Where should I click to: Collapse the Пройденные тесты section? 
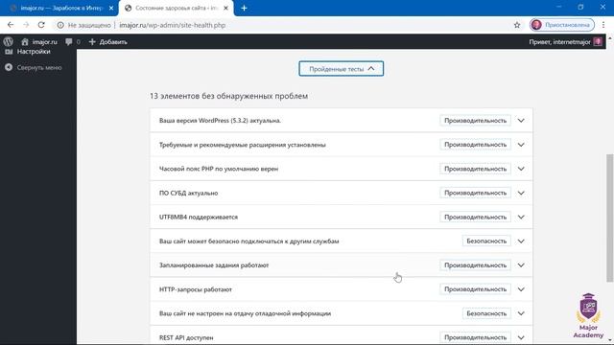pyautogui.click(x=342, y=69)
